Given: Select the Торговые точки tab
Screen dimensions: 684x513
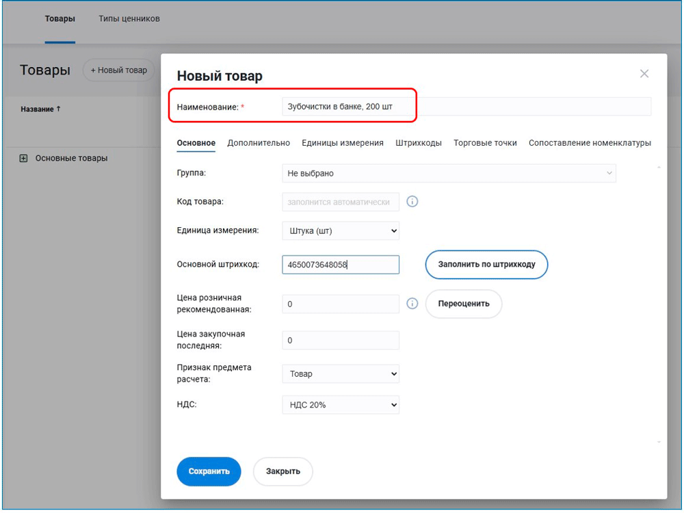Looking at the screenshot, I should [485, 143].
